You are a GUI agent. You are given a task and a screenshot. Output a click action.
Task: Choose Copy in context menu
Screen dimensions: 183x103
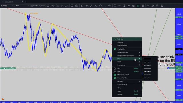pyautogui.click(x=127, y=91)
